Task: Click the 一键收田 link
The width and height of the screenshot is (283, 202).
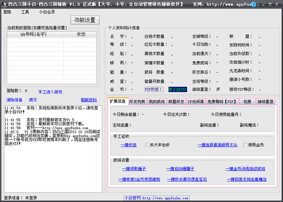Action: coord(129,145)
